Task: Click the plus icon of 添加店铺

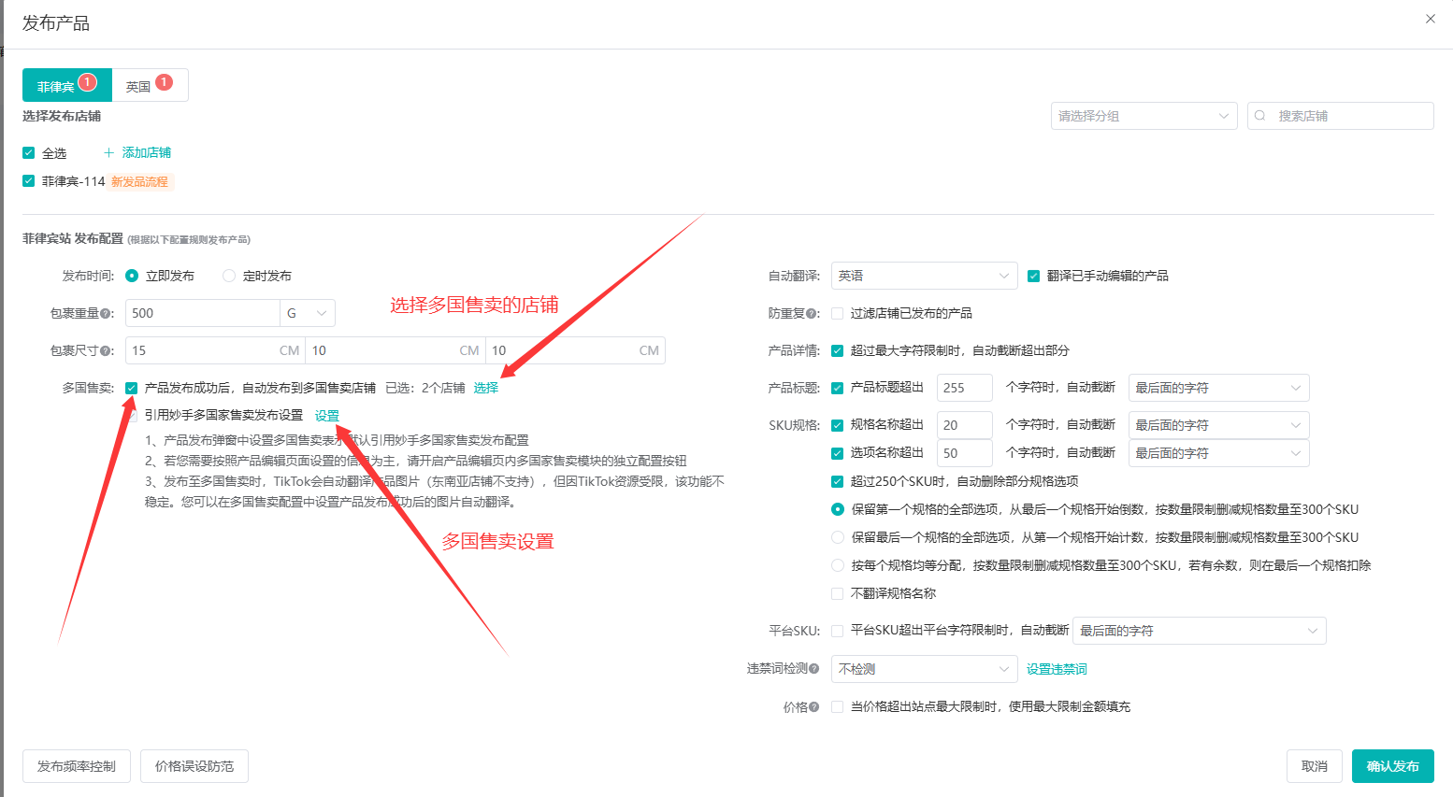Action: (108, 152)
